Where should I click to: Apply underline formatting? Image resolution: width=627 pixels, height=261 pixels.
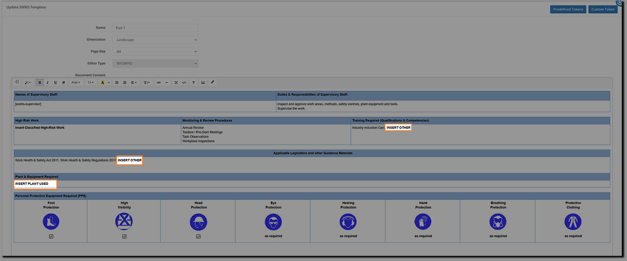tap(55, 82)
